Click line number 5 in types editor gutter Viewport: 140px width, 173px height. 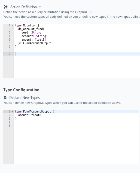click(10, 126)
